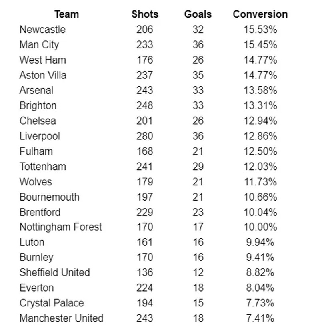Image resolution: width=320 pixels, height=332 pixels.
Task: Click the Shots column header
Action: click(145, 14)
